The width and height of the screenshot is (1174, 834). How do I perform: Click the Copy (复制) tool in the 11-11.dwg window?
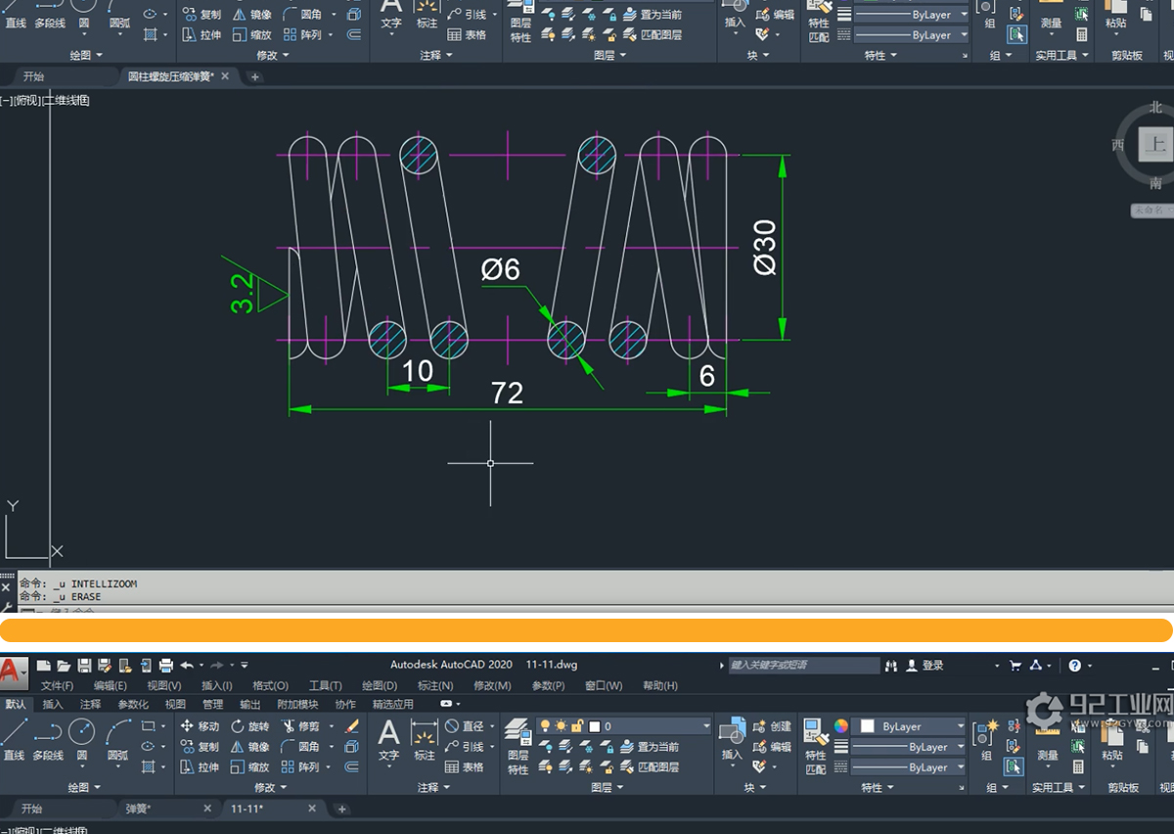200,747
